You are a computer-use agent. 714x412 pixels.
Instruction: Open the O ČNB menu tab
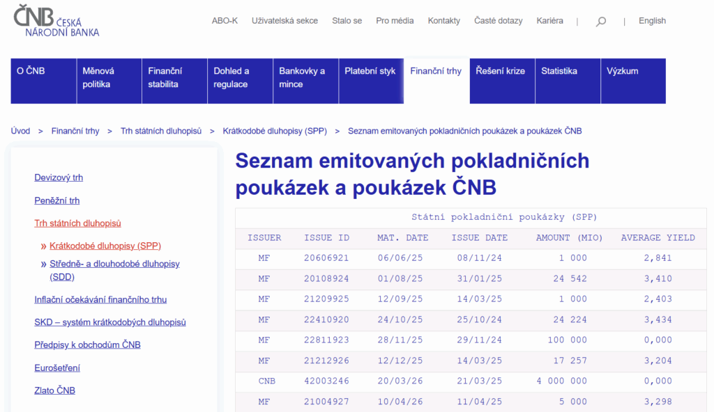(x=44, y=81)
